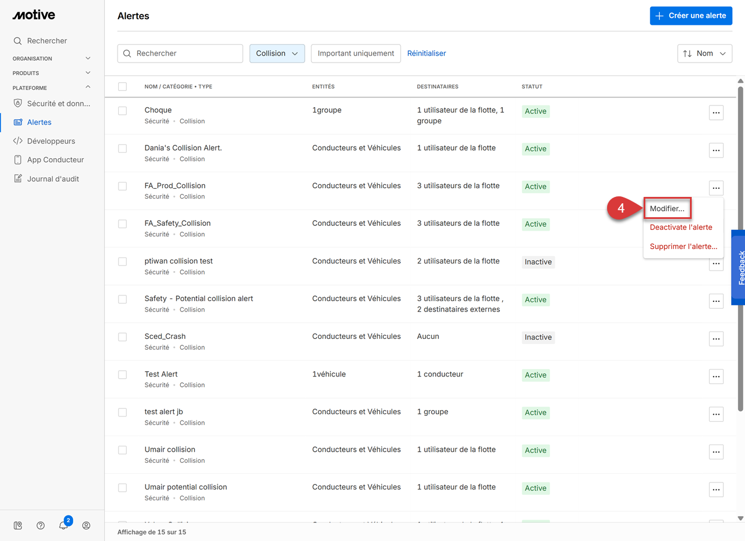Select Supprimer l'alerte... in the context menu
The image size is (745, 541).
683,246
